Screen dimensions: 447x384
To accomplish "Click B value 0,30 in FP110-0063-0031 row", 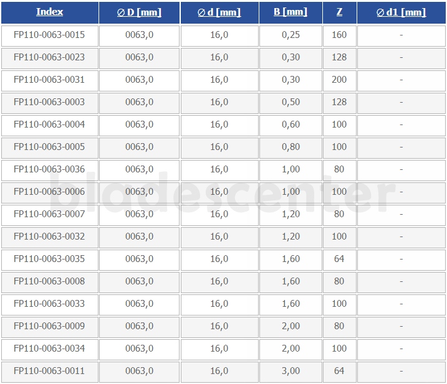I will pos(291,81).
